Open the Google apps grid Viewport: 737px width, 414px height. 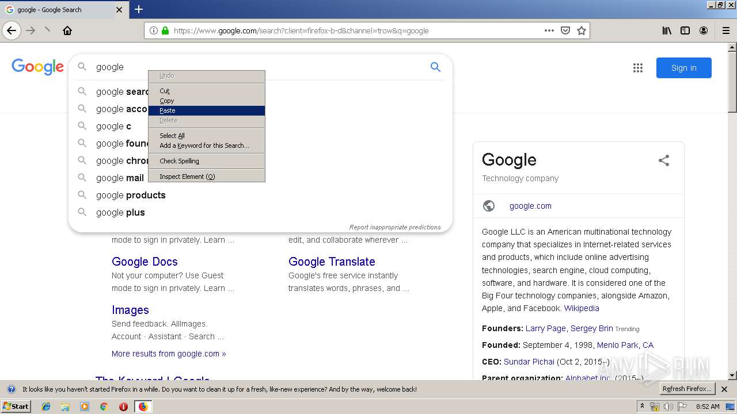(x=637, y=68)
